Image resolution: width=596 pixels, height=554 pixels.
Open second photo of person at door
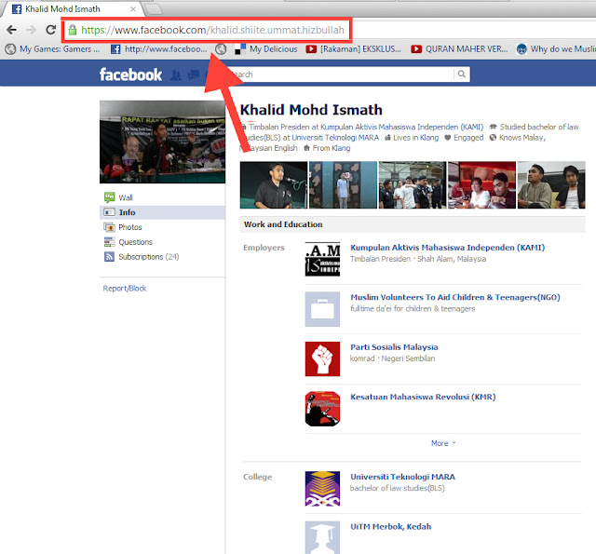click(344, 185)
